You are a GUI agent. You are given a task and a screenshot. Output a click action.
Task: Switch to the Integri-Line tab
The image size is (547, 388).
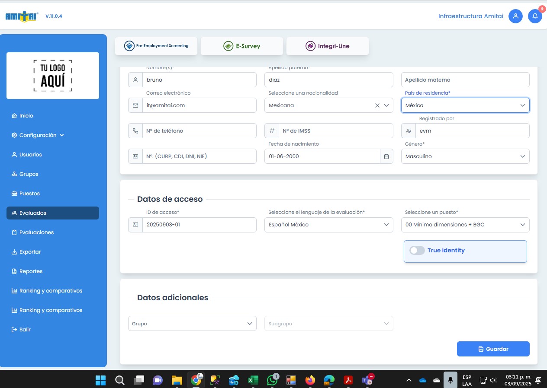[328, 46]
